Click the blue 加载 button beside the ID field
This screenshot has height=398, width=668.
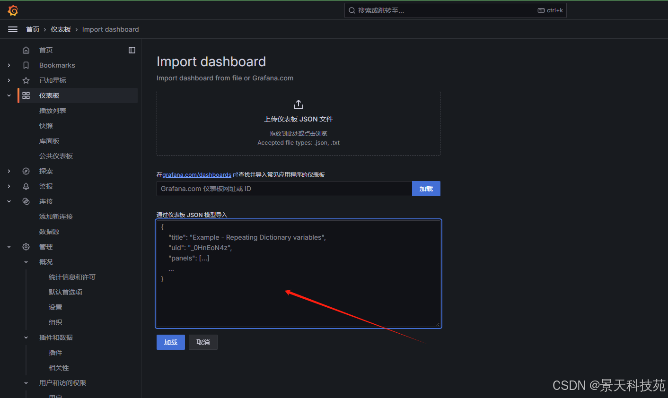click(x=426, y=189)
